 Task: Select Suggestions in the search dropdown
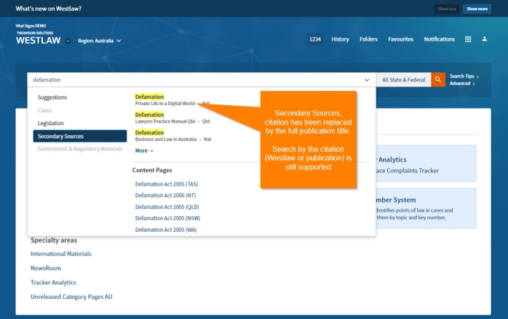tap(52, 97)
